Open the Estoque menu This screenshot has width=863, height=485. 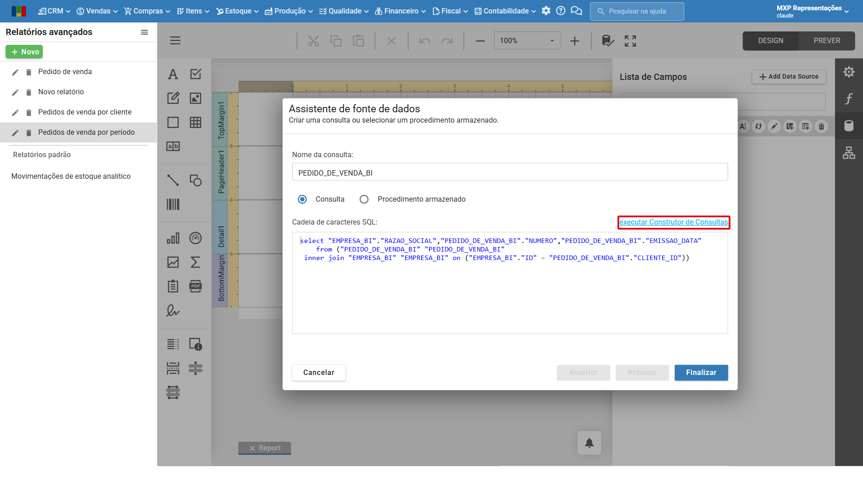237,11
